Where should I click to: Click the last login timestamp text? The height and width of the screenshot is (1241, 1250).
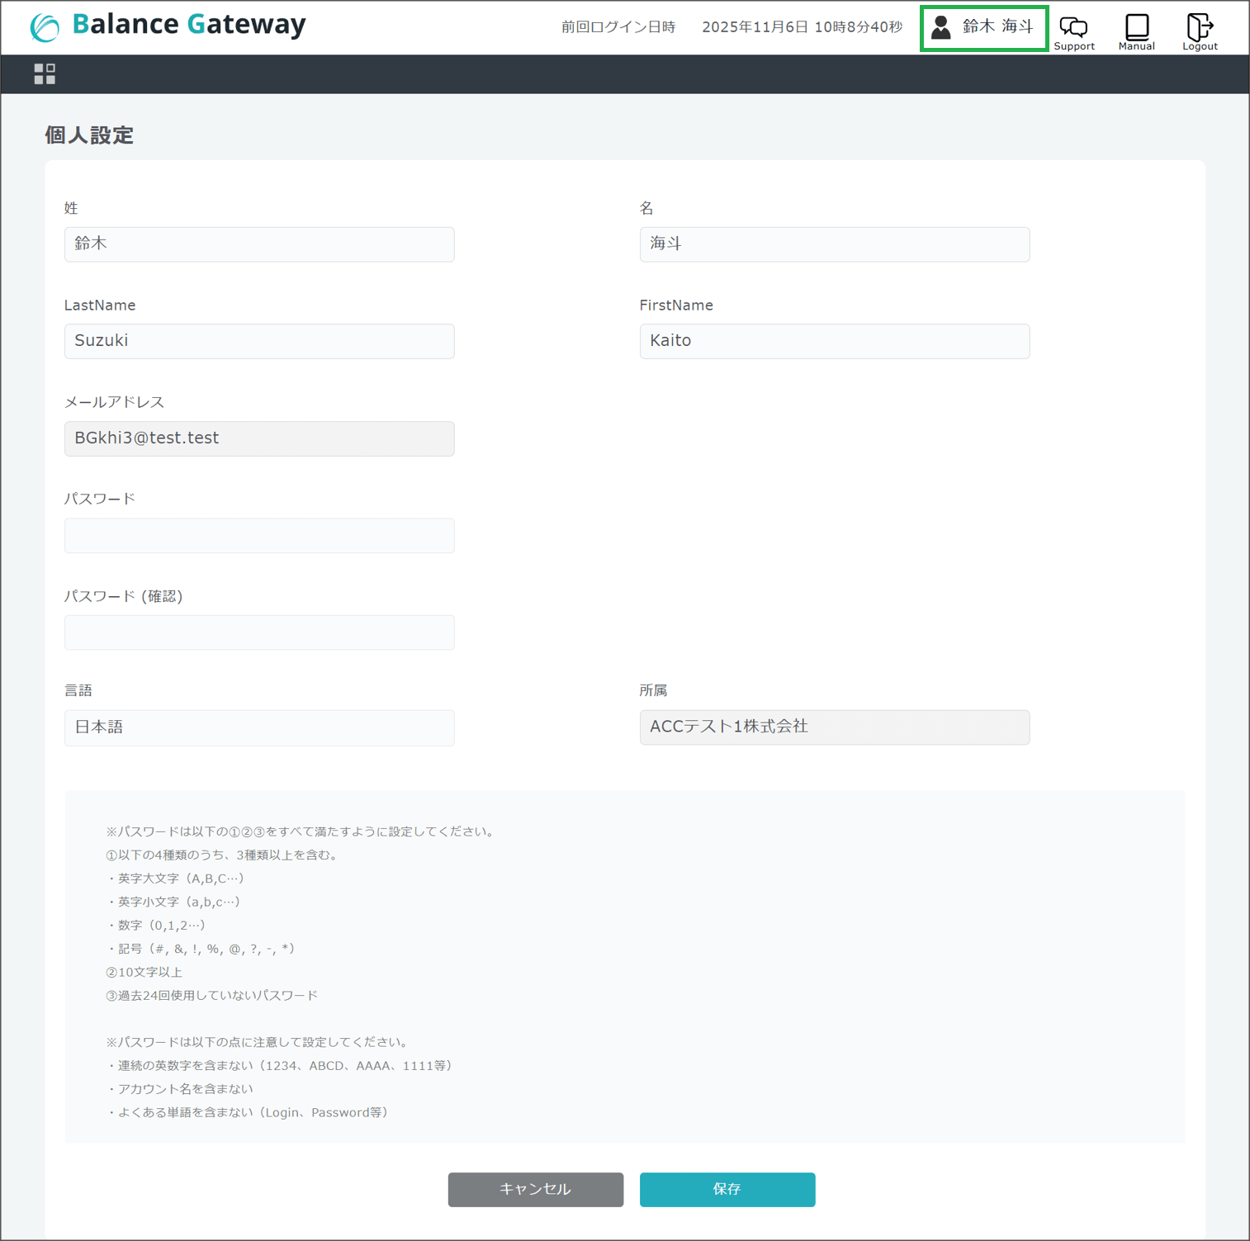[x=801, y=27]
